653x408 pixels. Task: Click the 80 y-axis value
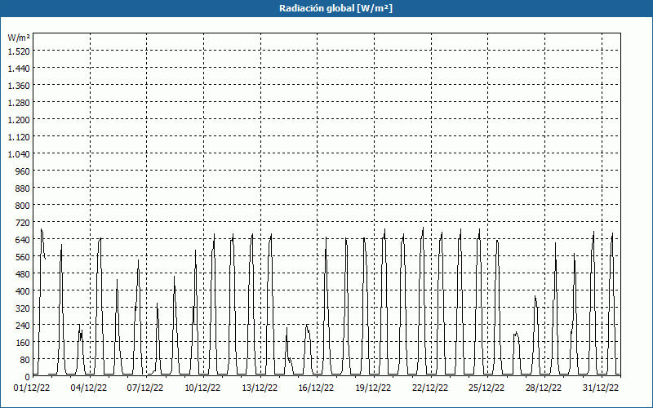(x=25, y=360)
